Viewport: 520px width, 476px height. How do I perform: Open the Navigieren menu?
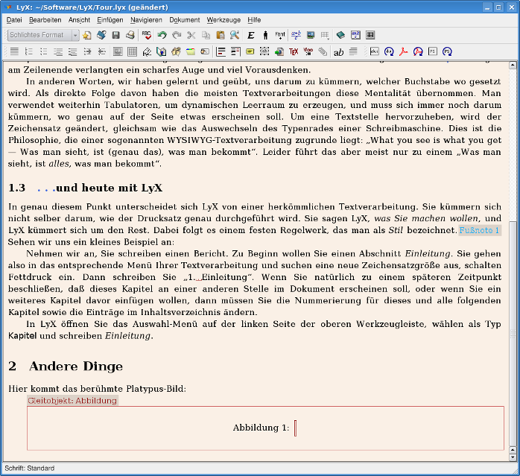coord(146,20)
